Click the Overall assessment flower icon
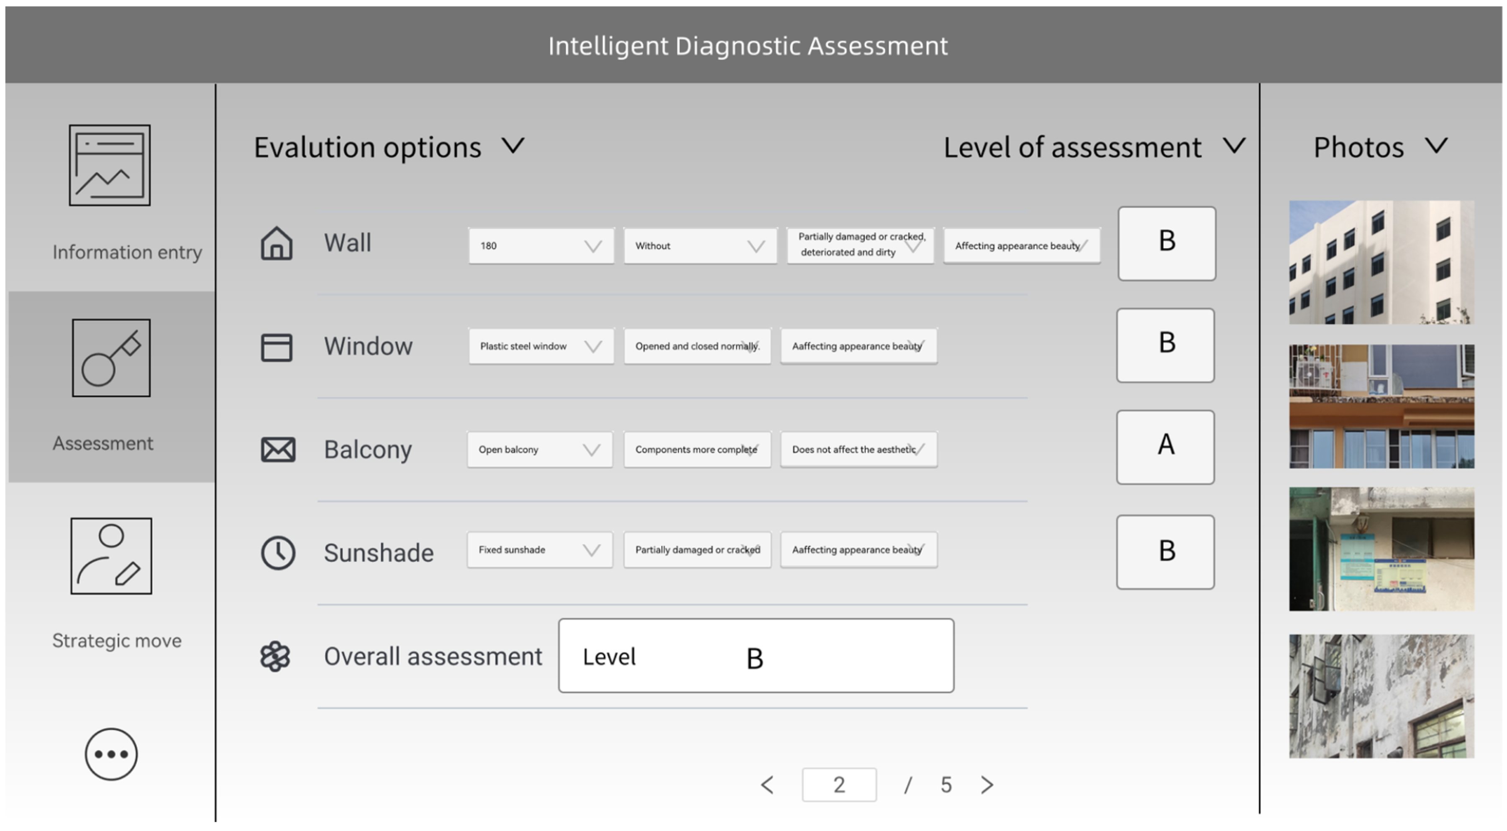Screen dimensions: 1507x831 275,657
